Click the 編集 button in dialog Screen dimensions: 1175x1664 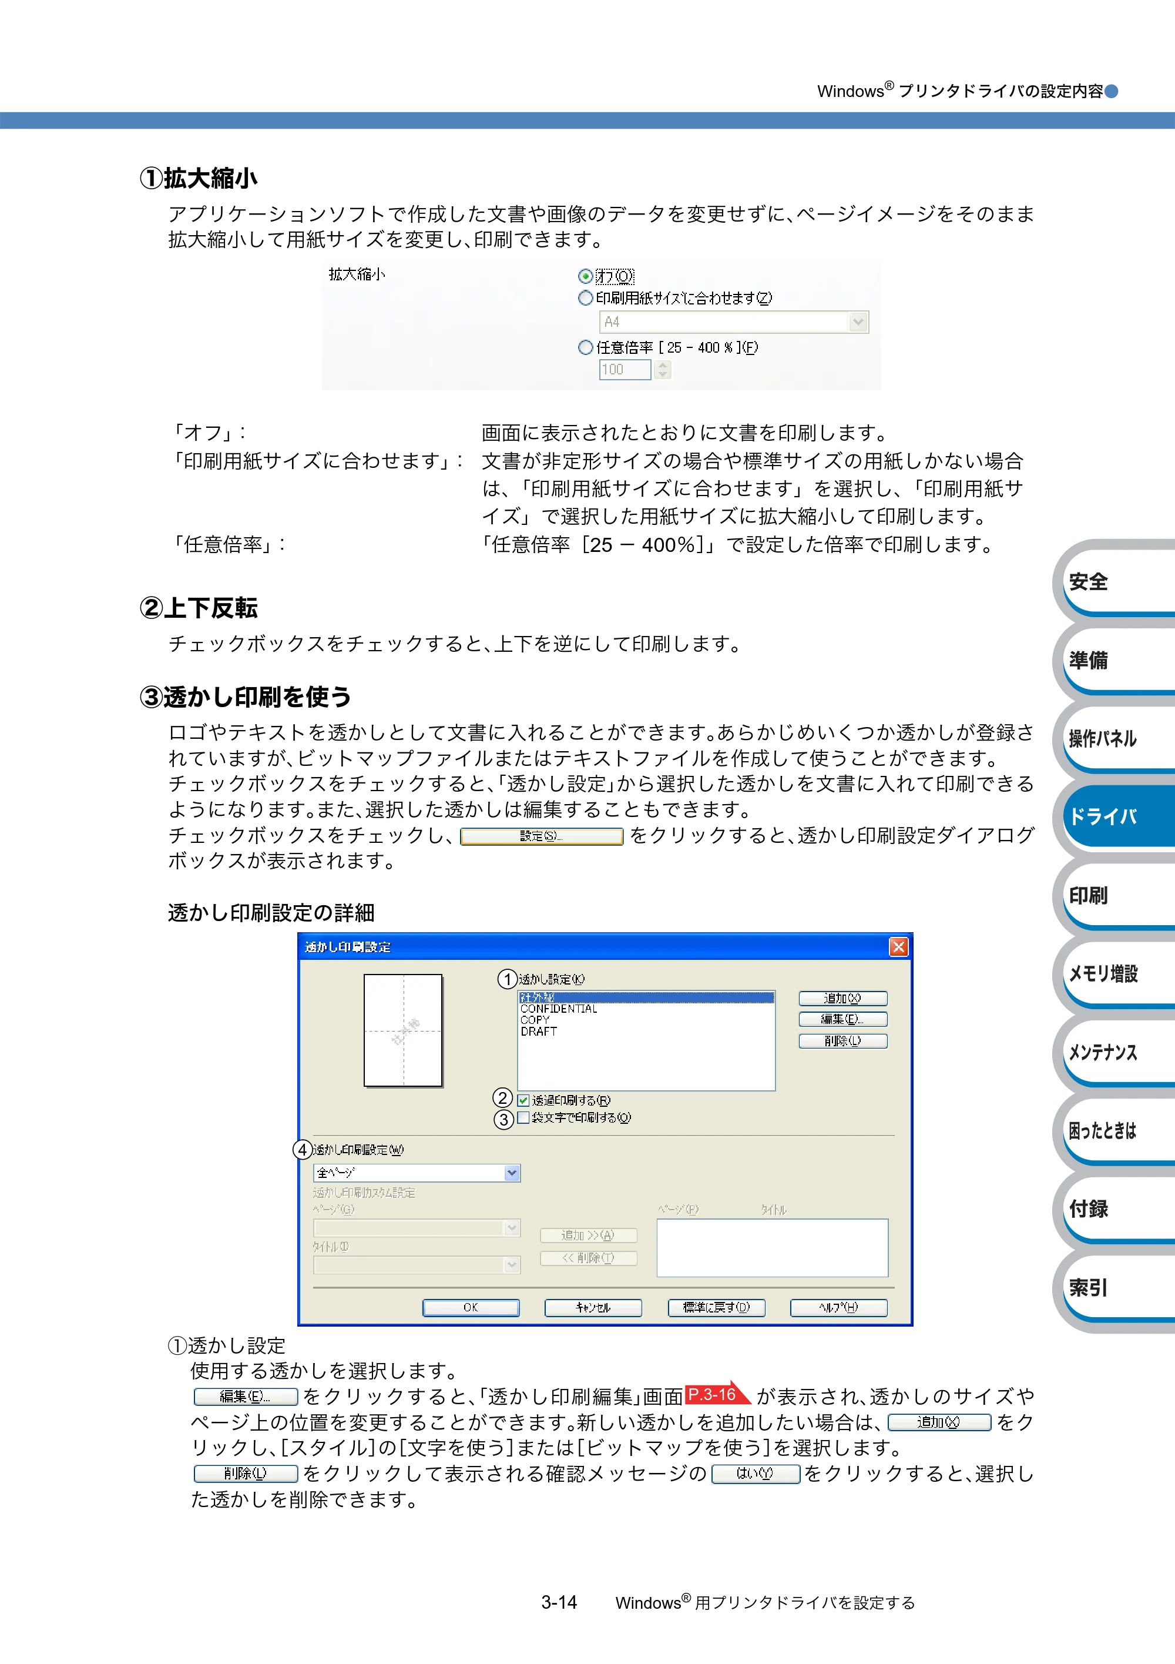click(x=842, y=1019)
